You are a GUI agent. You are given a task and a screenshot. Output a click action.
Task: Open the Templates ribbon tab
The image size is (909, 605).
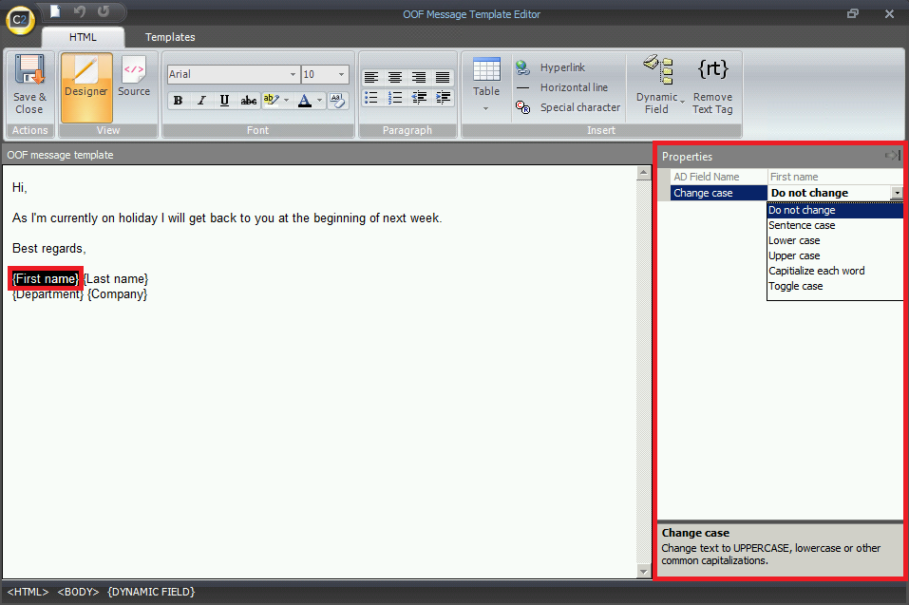point(170,37)
